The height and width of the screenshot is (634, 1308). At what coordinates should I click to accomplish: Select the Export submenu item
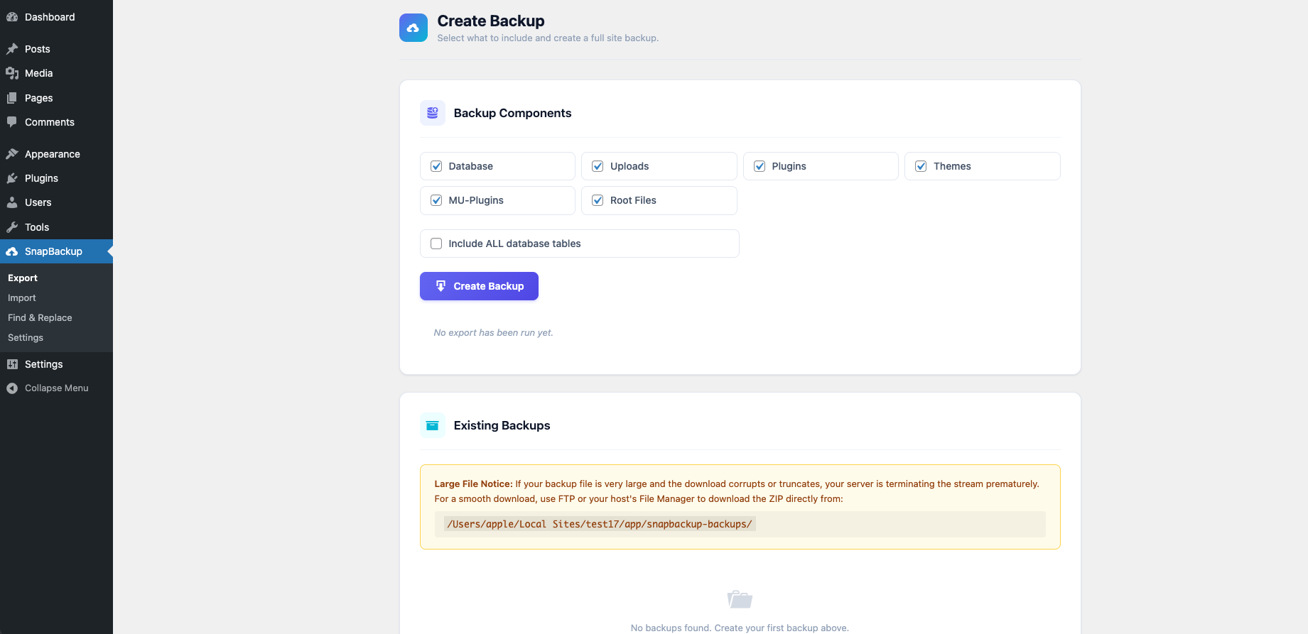tap(23, 278)
